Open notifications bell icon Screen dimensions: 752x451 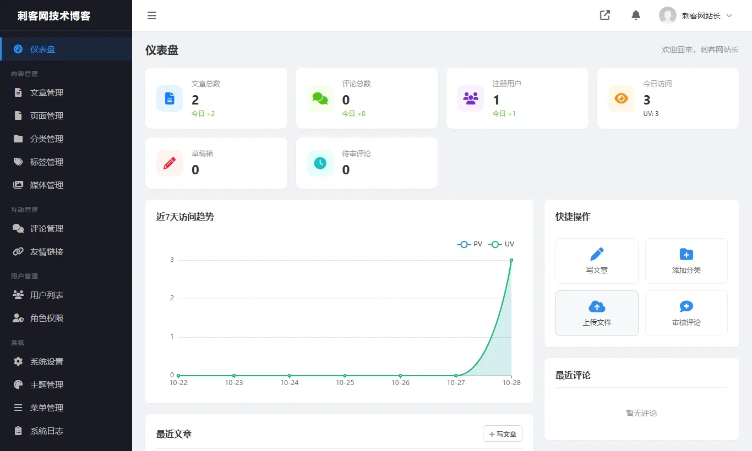click(636, 15)
